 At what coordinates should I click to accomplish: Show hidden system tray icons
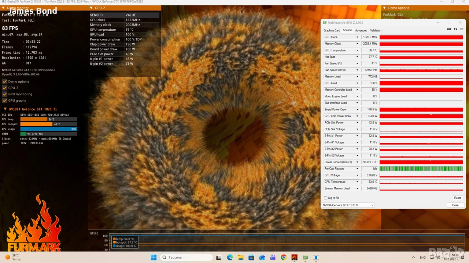[413, 258]
